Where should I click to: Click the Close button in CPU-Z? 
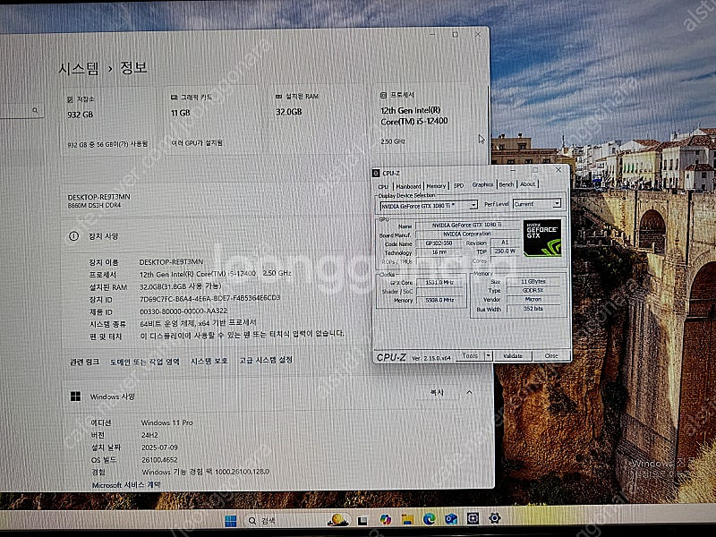[x=551, y=354]
